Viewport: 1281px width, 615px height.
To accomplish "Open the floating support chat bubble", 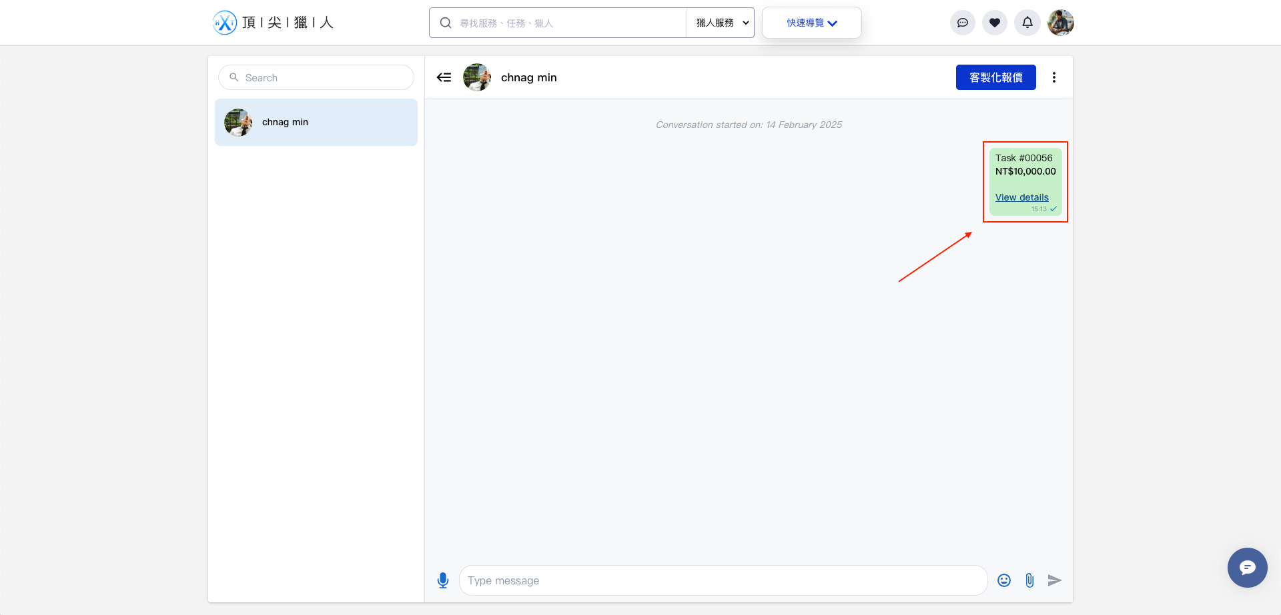I will [x=1247, y=568].
